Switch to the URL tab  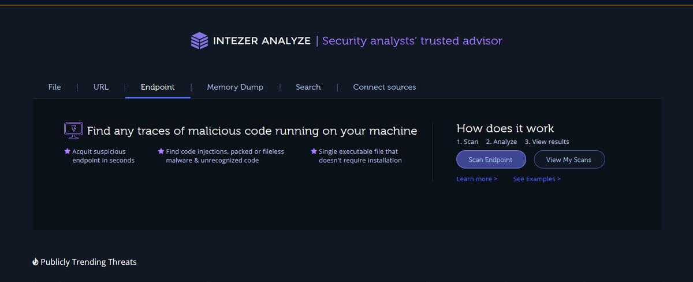point(101,87)
